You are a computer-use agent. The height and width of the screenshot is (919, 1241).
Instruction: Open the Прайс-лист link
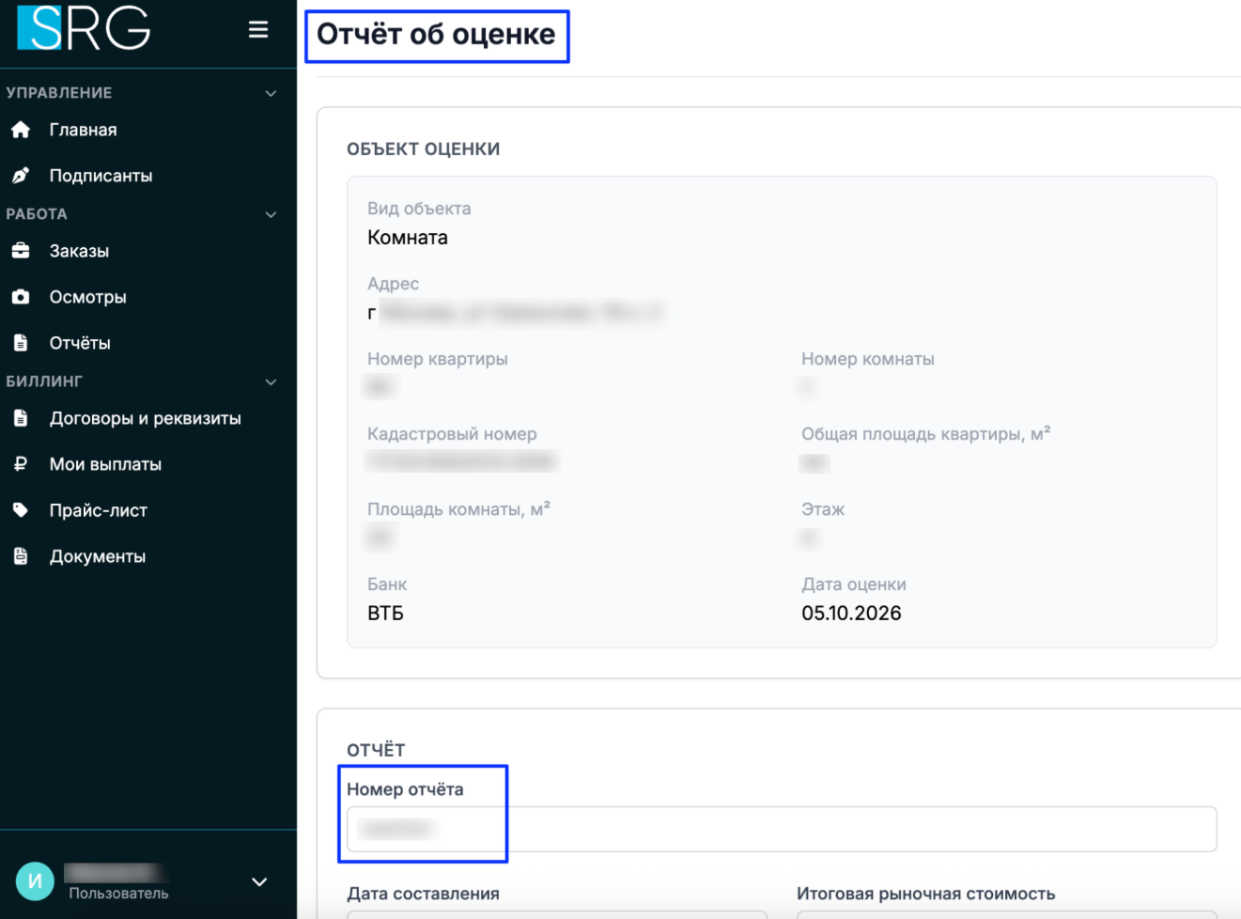pyautogui.click(x=99, y=510)
